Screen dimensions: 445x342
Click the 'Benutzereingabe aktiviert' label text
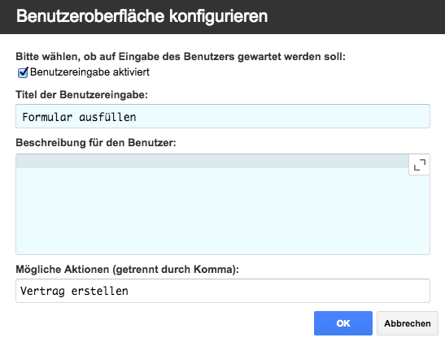(89, 72)
